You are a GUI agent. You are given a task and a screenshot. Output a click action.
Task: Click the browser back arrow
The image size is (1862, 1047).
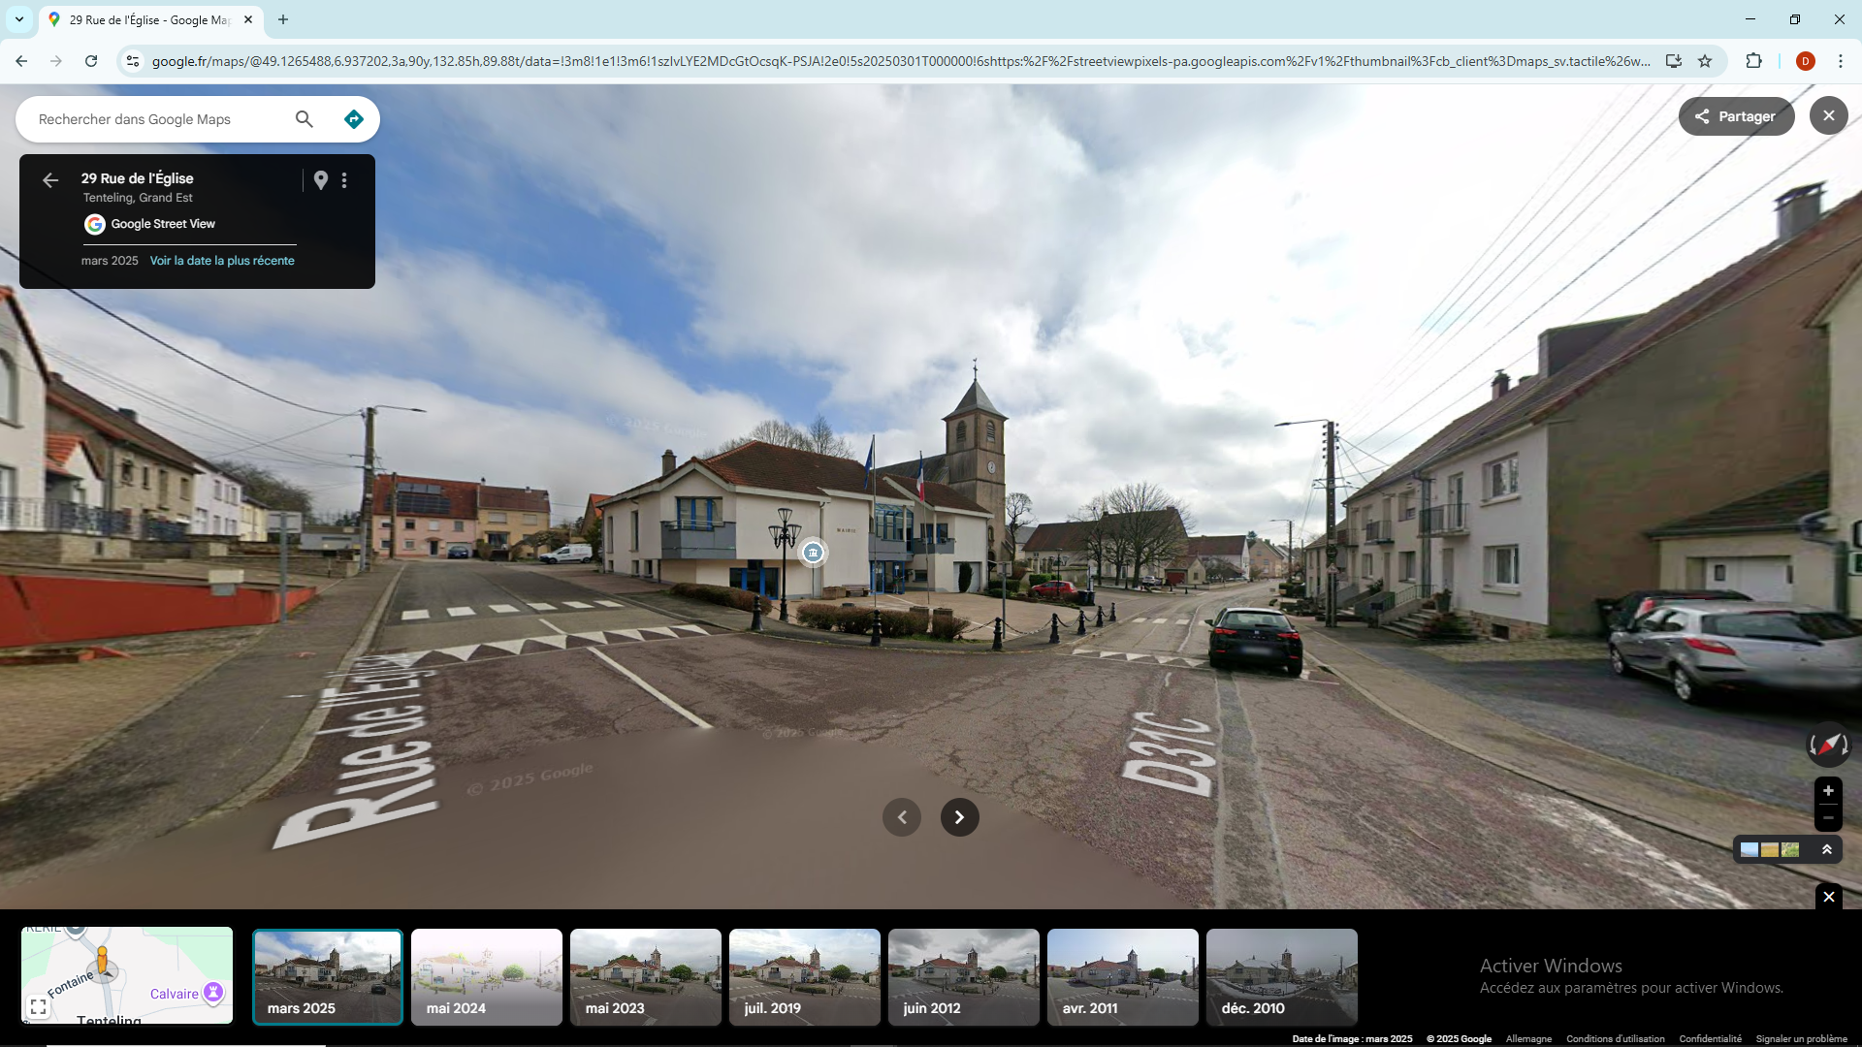pos(21,61)
